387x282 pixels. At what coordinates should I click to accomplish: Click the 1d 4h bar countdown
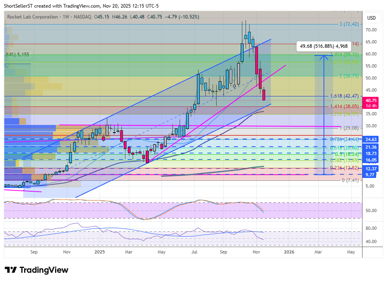[x=371, y=106]
